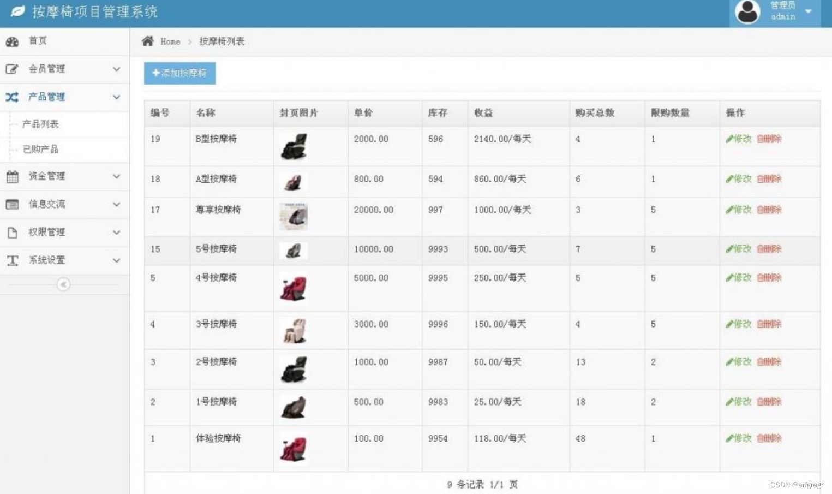The image size is (832, 494).
Task: Click the leaf logo icon in header
Action: [x=18, y=11]
